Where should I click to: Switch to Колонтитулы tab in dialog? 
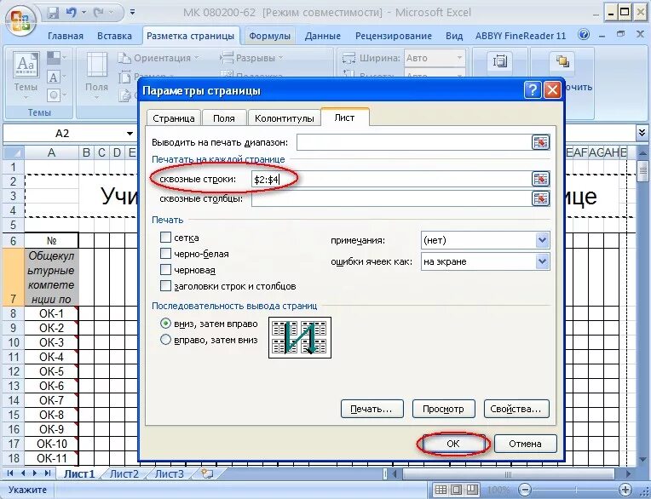284,118
